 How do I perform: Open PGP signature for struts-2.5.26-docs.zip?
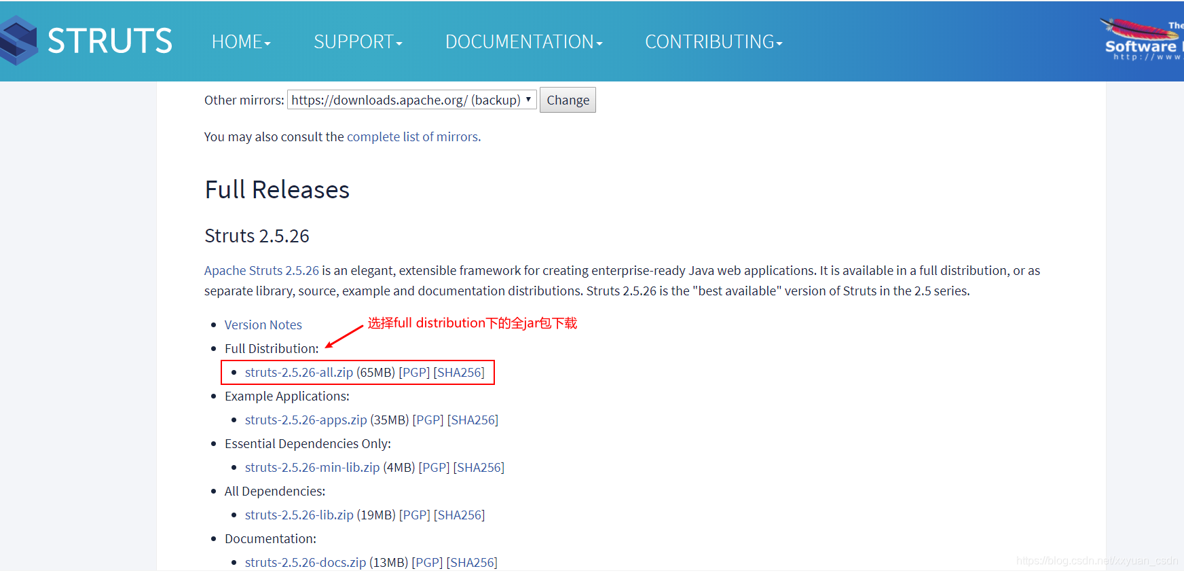(427, 562)
